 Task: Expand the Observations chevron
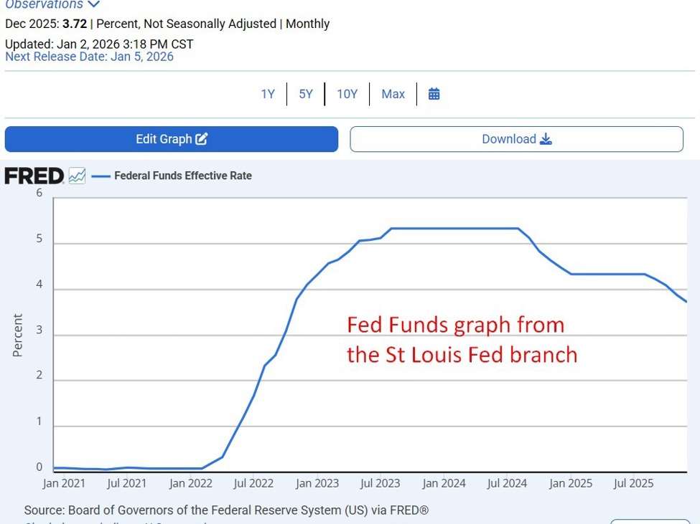click(93, 4)
